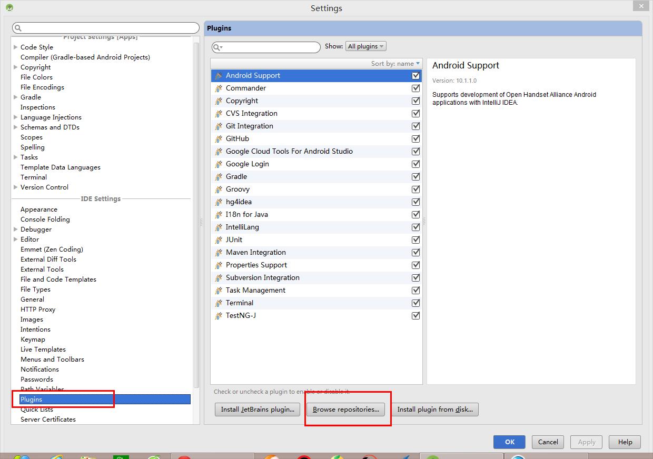Go to File and Code Templates
This screenshot has width=653, height=459.
click(58, 279)
